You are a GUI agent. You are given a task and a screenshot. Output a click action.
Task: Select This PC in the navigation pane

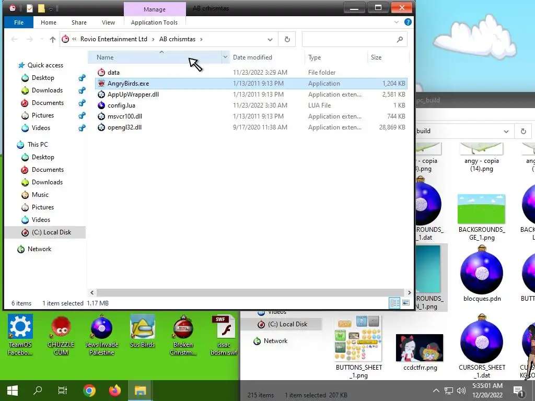pyautogui.click(x=38, y=145)
